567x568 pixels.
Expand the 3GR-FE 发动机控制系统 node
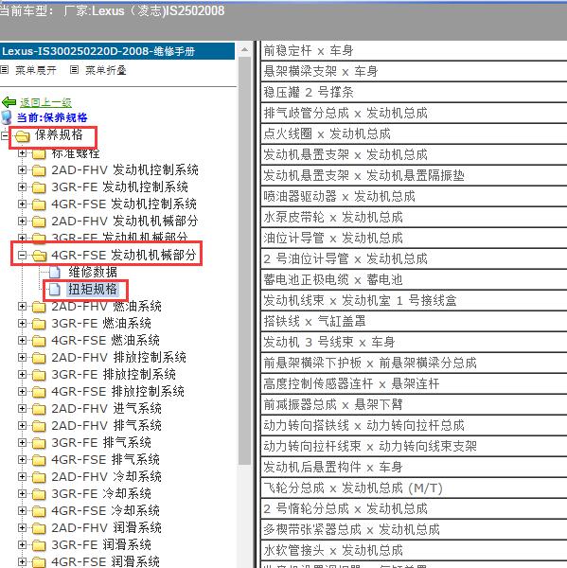coord(22,186)
